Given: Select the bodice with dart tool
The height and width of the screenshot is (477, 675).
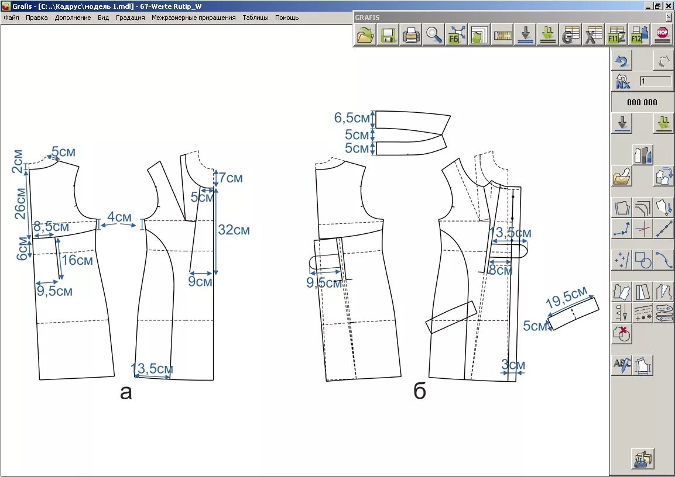Looking at the screenshot, I should click(x=663, y=292).
